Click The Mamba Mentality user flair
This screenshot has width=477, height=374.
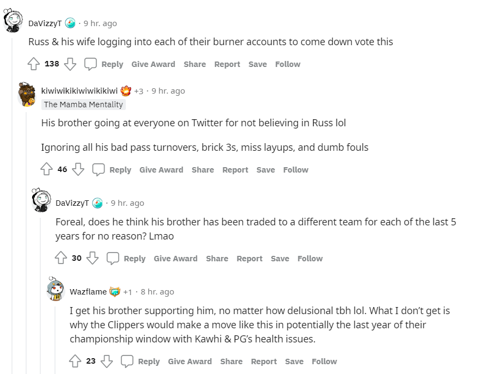pyautogui.click(x=83, y=105)
